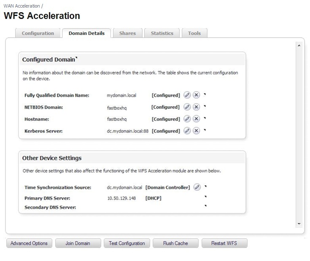Restart WFS service
The width and height of the screenshot is (310, 261).
[x=224, y=243]
